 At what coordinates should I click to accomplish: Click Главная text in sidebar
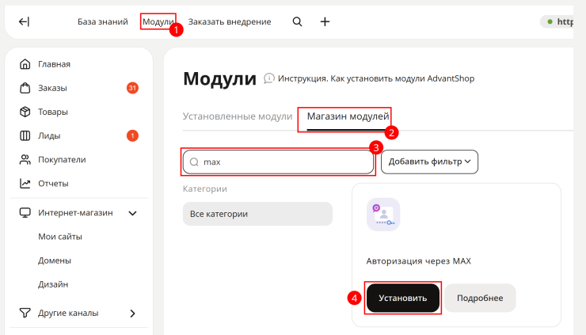[x=54, y=64]
